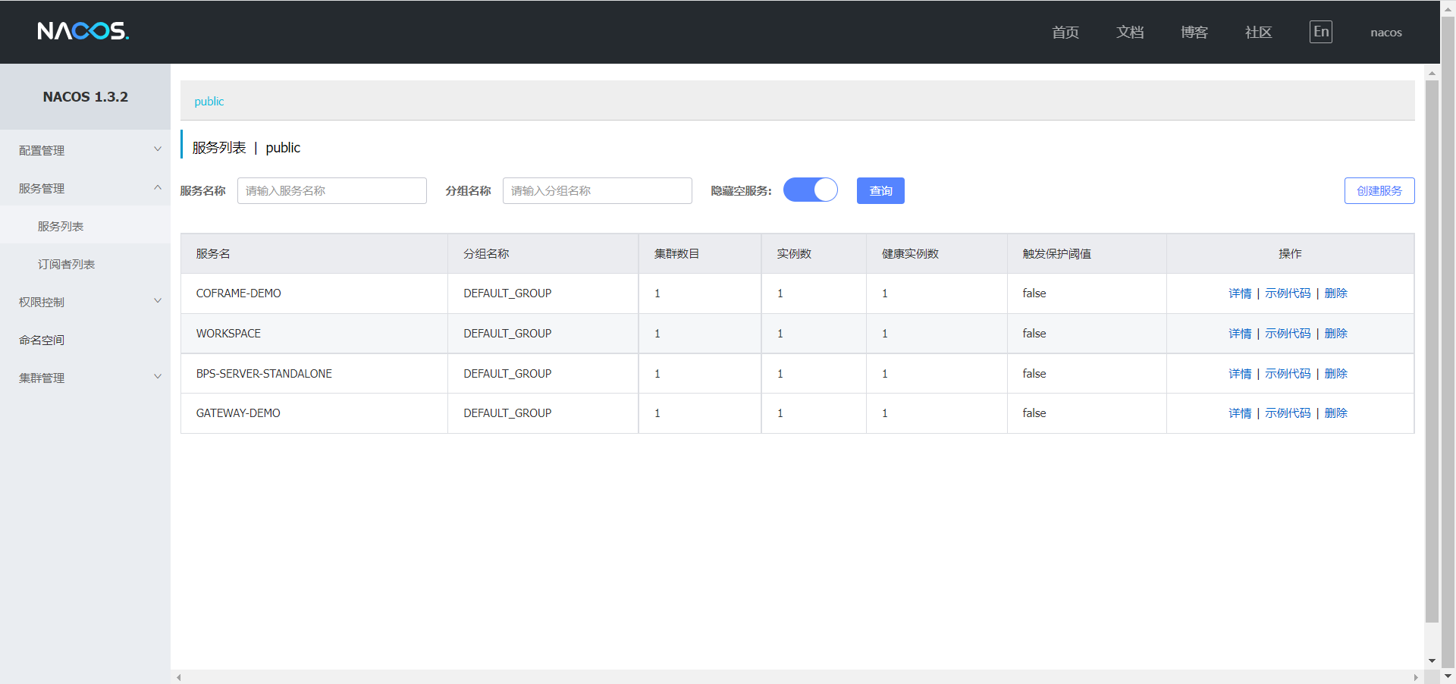The width and height of the screenshot is (1456, 684).
Task: Select the public namespace tab
Action: (209, 102)
